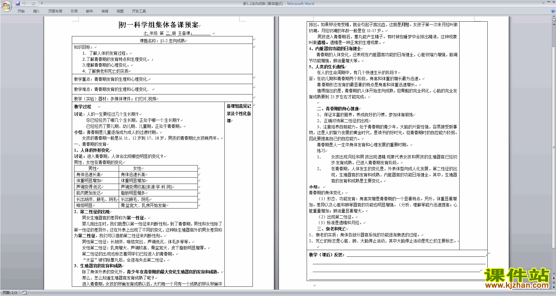Click the text 课题名称：§1-2 走向成熟
This screenshot has width=556, height=296.
[x=162, y=41]
